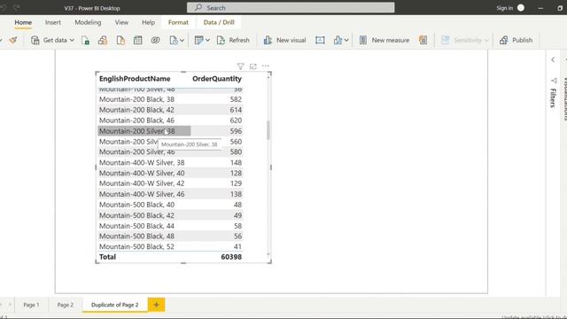
Task: Click the Recent sources icon
Action: tap(174, 40)
